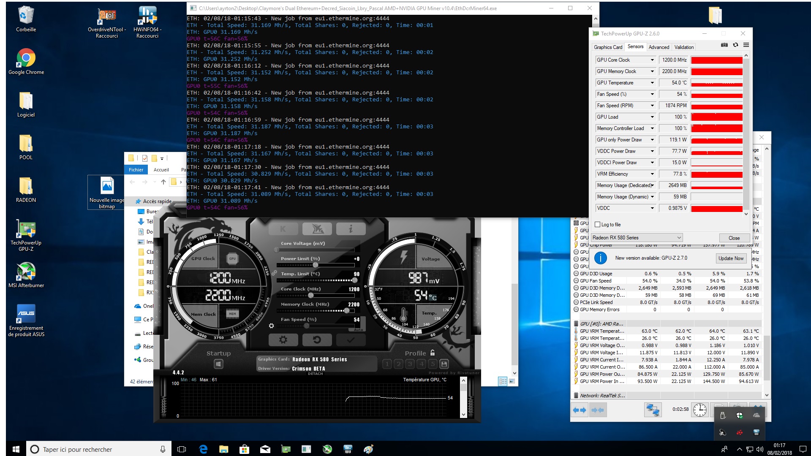Viewport: 811px width, 456px height.
Task: Open Afterburner Kombustor K button
Action: 283,229
